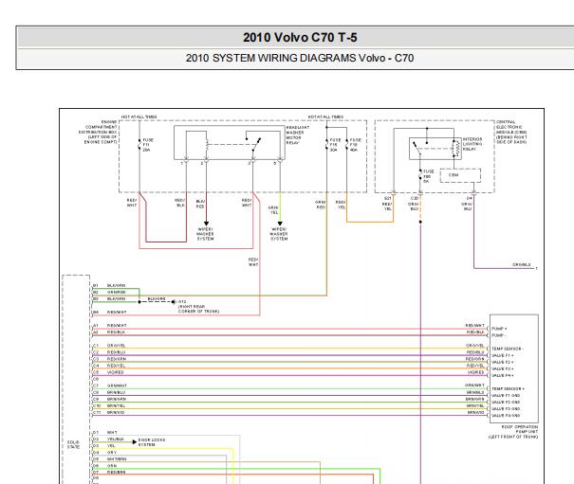Image resolution: width=574 pixels, height=484 pixels.
Task: Click the 'D6 GRN' connector row
Action: pos(104,466)
